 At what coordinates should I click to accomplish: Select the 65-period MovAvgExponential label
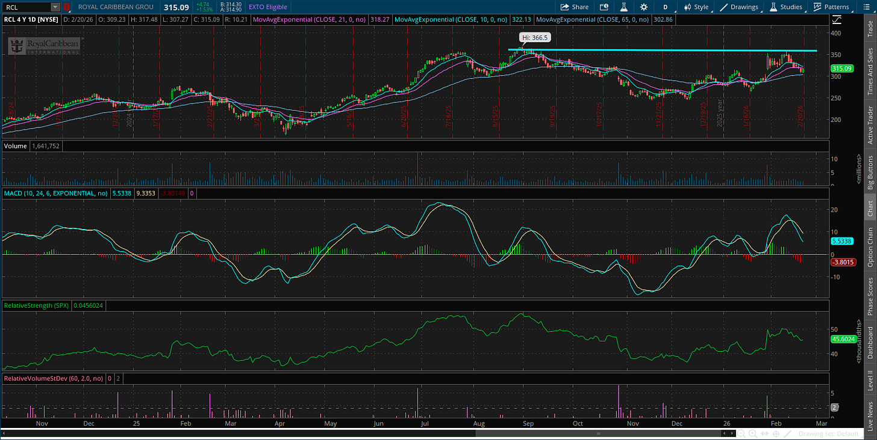pos(592,20)
